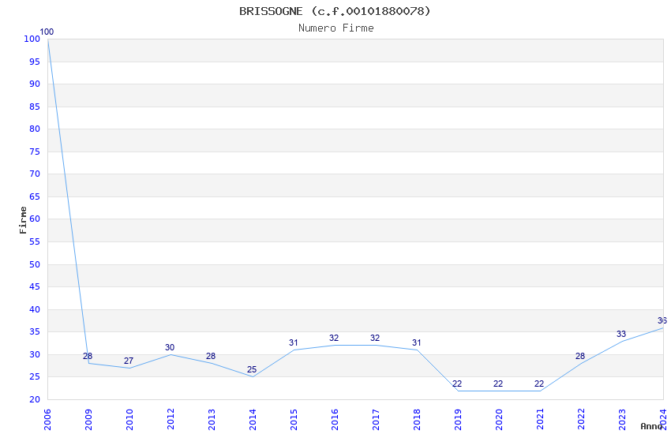Click the 2022 year tick label
The height and width of the screenshot is (434, 671).
(x=582, y=419)
